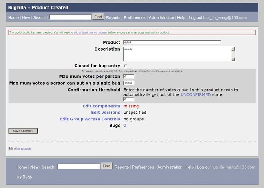Focus the top quick search input field
The height and width of the screenshot is (188, 264).
click(70, 17)
